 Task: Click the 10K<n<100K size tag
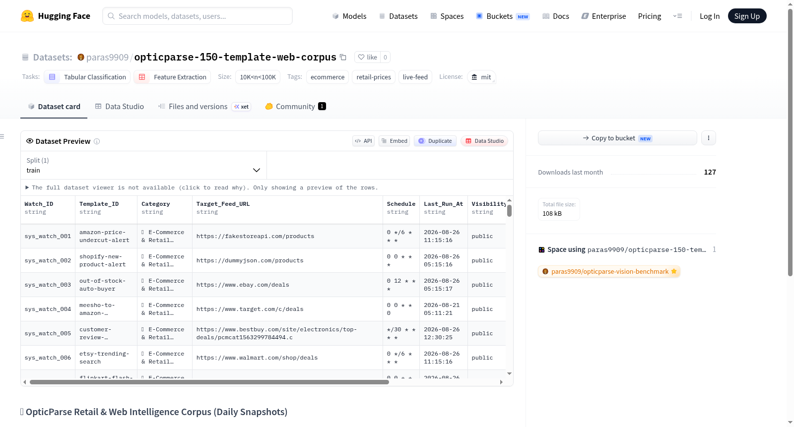pos(258,77)
